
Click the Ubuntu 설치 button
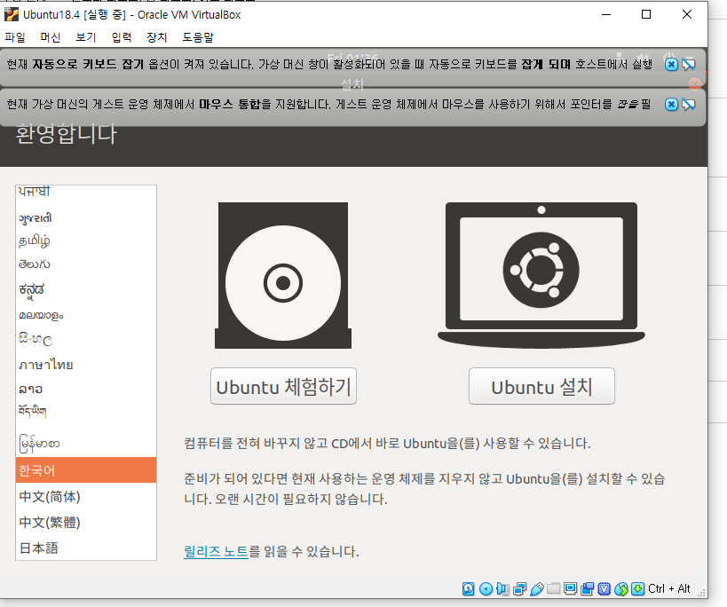tap(541, 386)
